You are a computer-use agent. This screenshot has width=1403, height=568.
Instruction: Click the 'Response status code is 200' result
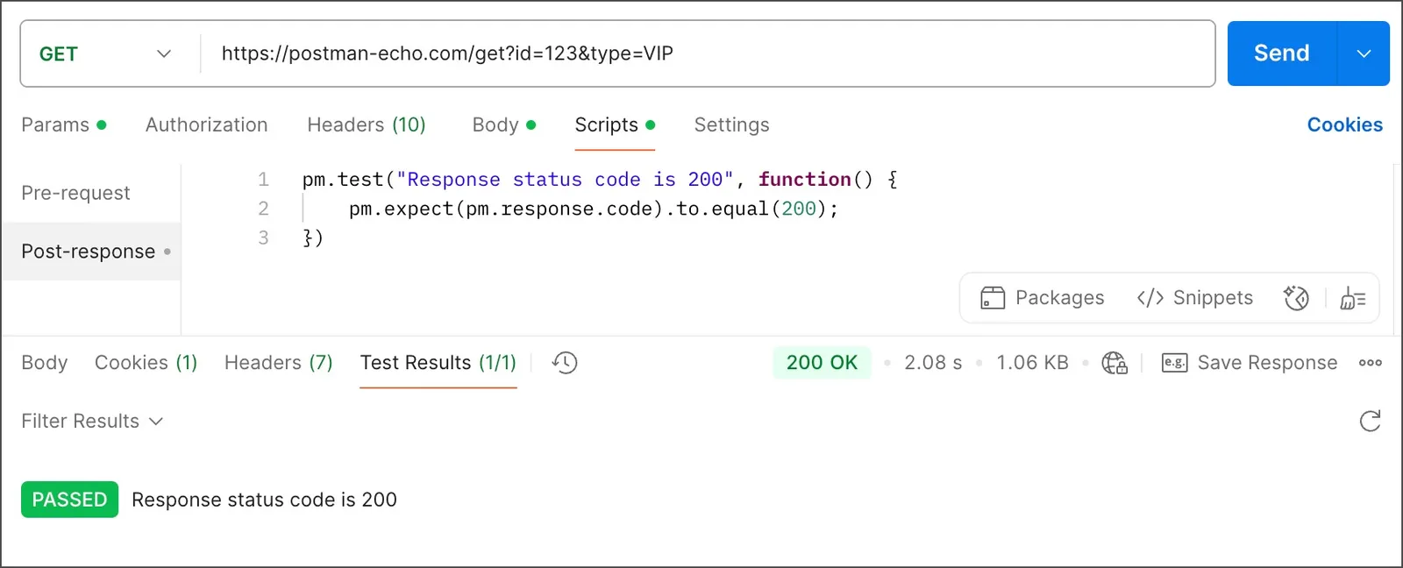tap(264, 500)
